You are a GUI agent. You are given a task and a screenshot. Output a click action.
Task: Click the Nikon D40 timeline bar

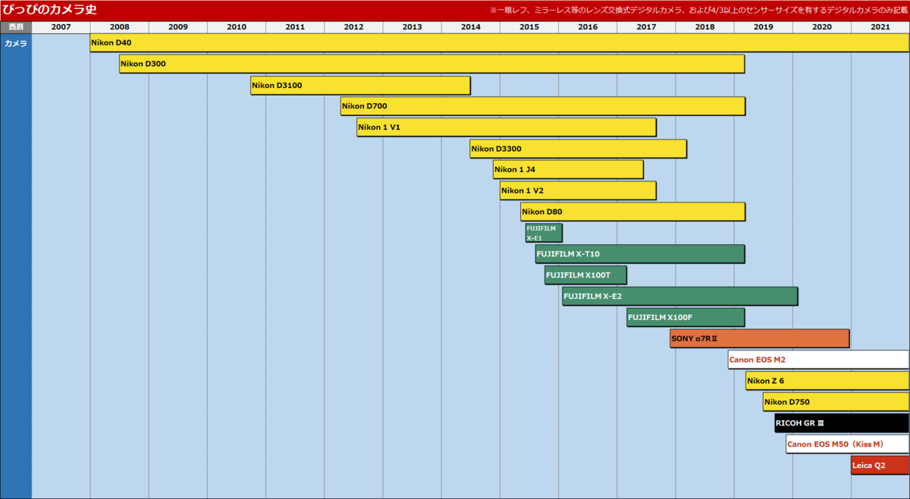point(500,43)
